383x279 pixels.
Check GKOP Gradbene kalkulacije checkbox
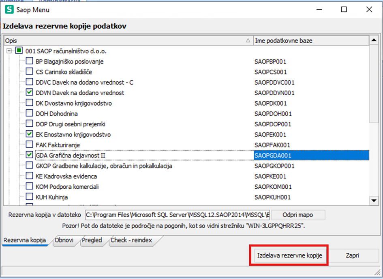click(29, 166)
